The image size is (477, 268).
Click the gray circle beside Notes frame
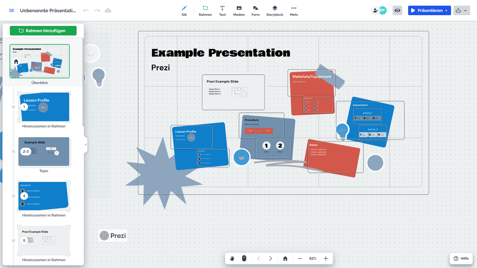click(x=375, y=163)
